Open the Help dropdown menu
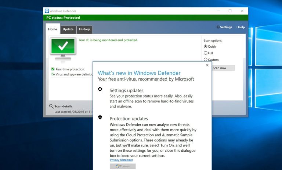 (241, 27)
